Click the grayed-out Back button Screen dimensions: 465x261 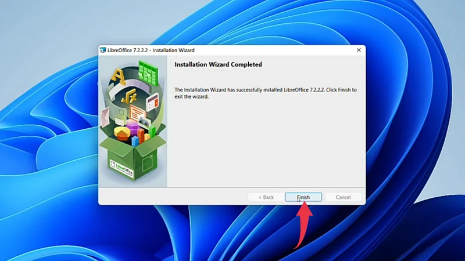264,197
